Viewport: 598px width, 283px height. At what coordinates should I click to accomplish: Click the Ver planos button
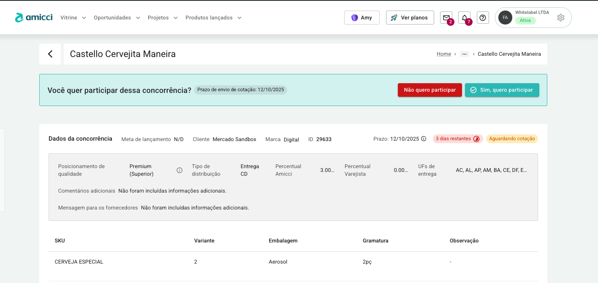[x=410, y=18]
